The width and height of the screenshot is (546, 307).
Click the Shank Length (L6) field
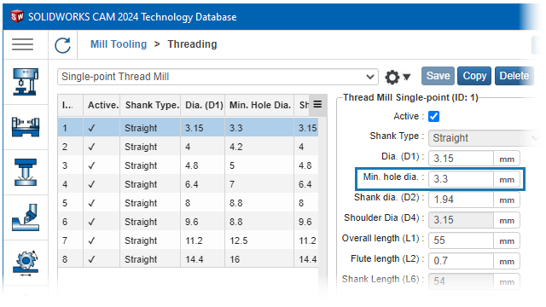pyautogui.click(x=461, y=281)
